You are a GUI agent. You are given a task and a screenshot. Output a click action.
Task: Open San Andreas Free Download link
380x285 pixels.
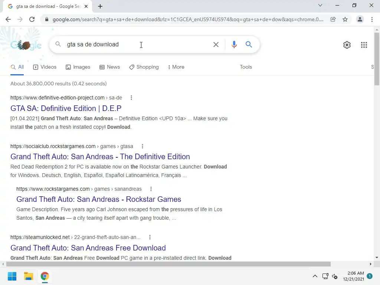(x=88, y=248)
